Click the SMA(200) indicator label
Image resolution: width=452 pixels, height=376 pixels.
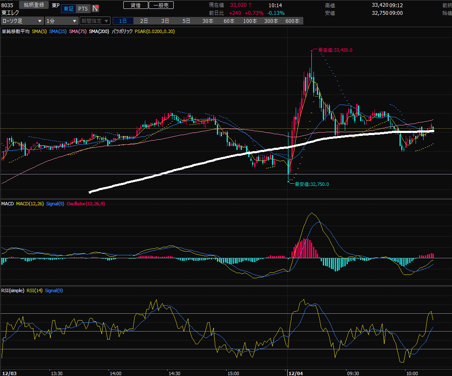pos(98,31)
